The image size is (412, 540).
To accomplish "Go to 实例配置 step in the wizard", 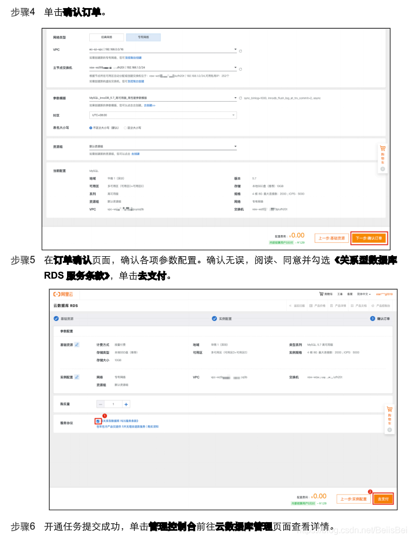I will pyautogui.click(x=222, y=318).
